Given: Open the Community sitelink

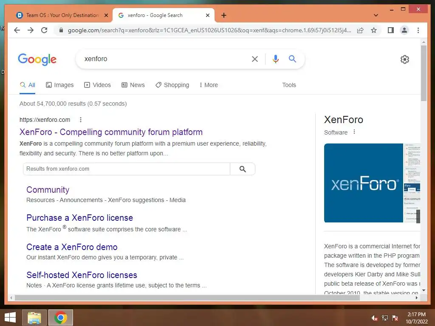Looking at the screenshot, I should coord(48,190).
